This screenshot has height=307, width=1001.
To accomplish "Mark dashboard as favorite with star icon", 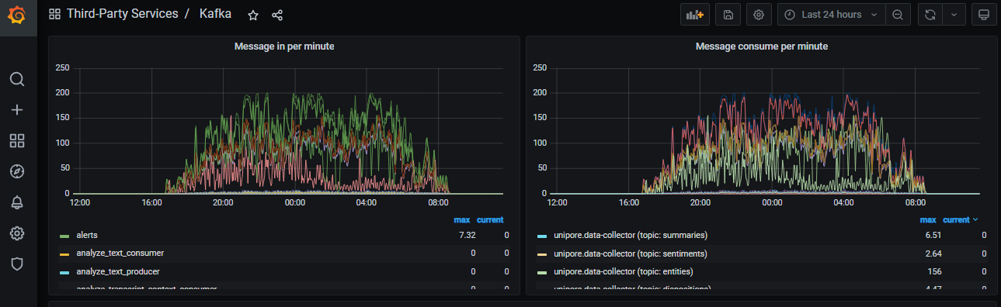I will (x=252, y=15).
